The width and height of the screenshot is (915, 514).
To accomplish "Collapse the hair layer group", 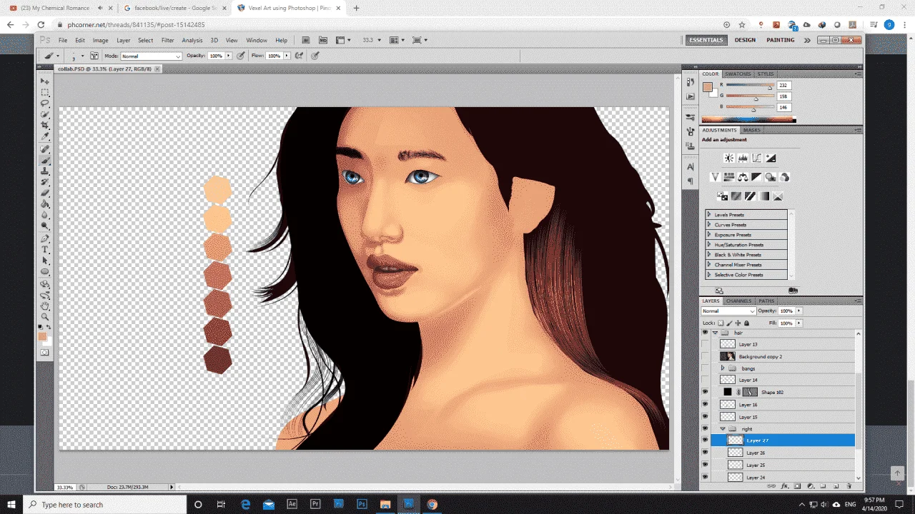I will click(x=715, y=333).
